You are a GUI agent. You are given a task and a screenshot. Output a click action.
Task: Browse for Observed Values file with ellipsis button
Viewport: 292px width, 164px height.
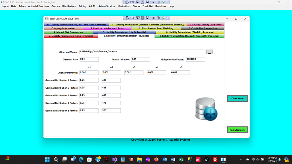[209, 52]
